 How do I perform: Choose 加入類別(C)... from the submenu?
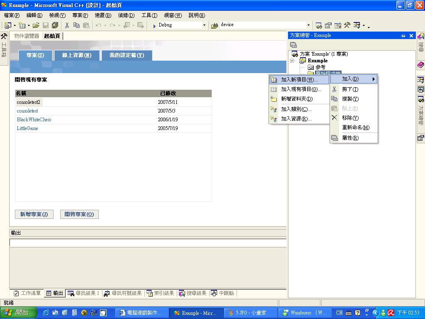pos(299,109)
